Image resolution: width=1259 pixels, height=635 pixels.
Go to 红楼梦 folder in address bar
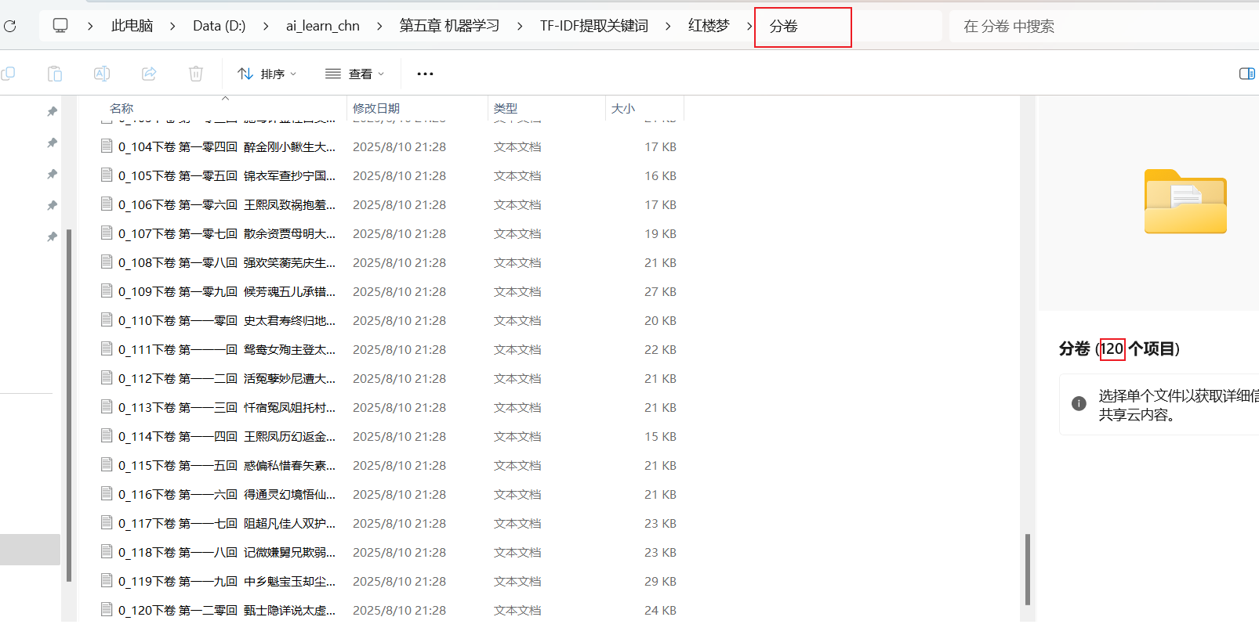(709, 26)
